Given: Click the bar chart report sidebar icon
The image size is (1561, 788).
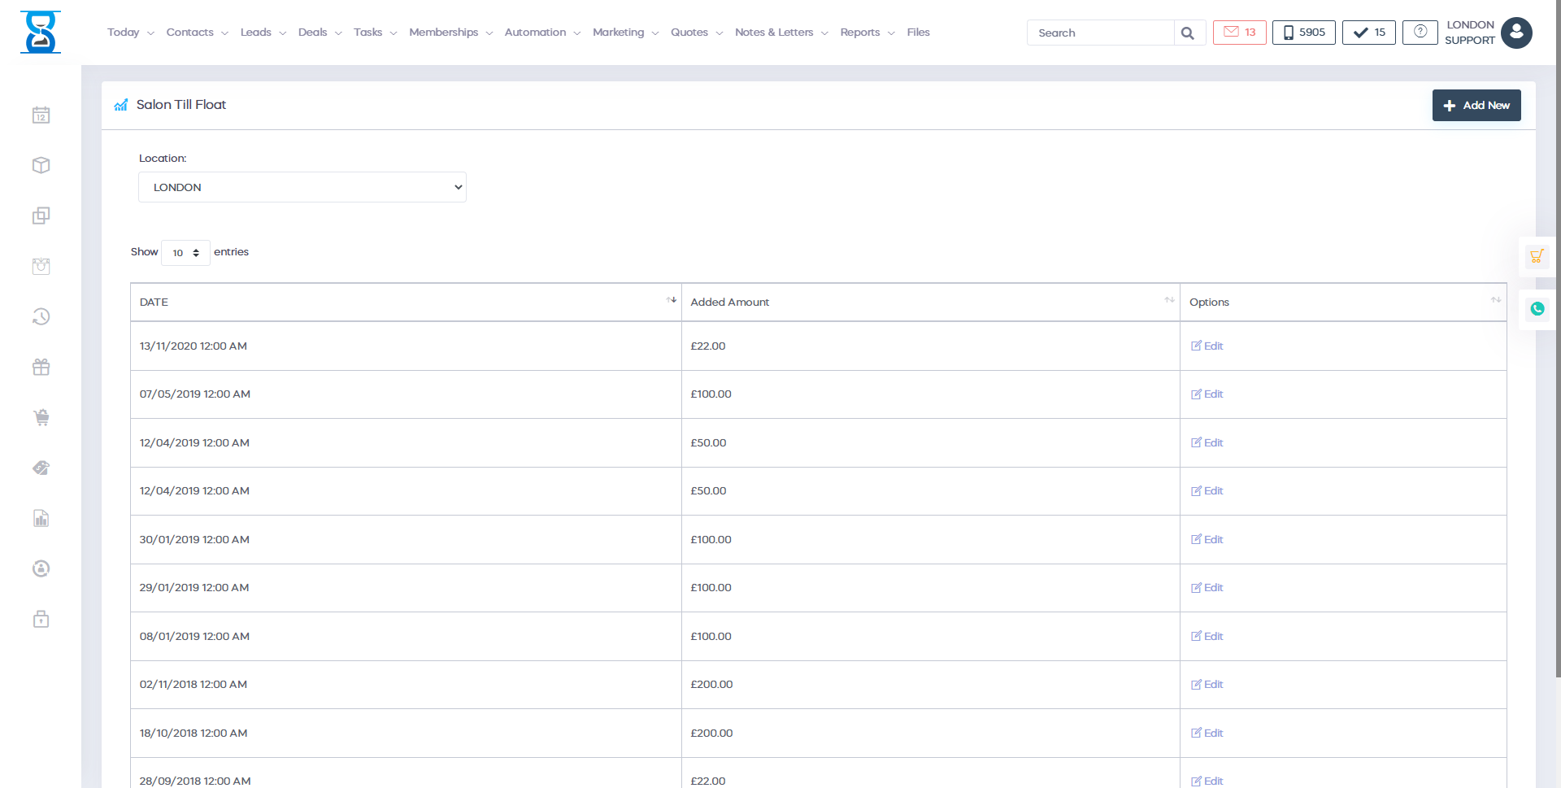Looking at the screenshot, I should point(41,519).
